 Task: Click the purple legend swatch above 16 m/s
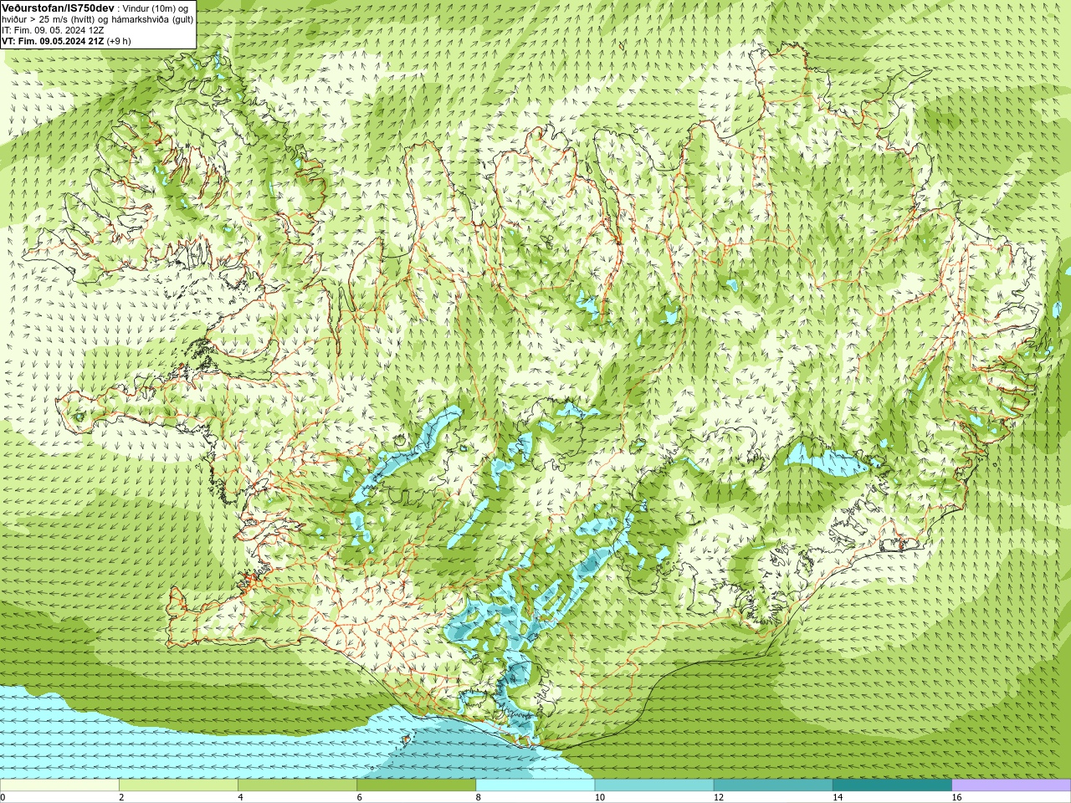(x=1012, y=785)
